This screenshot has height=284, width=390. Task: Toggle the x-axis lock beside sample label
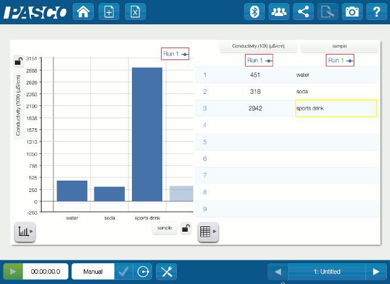point(186,229)
